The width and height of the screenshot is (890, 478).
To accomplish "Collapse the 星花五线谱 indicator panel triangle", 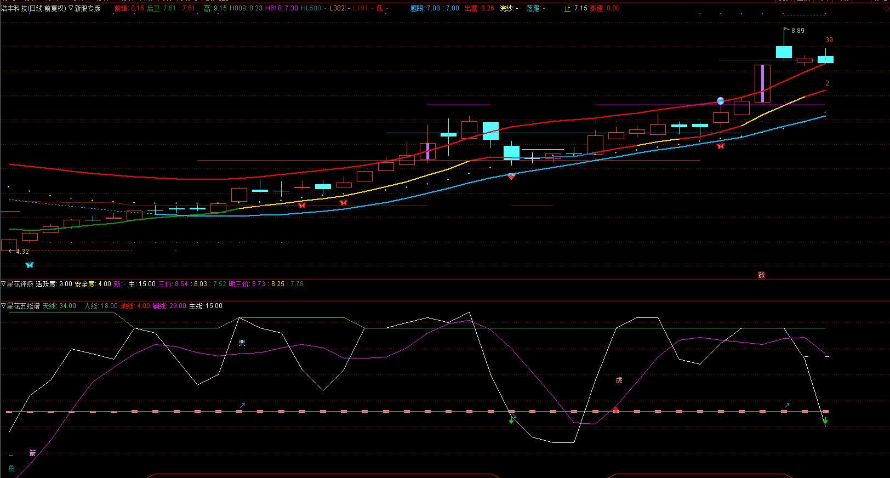I will point(3,306).
